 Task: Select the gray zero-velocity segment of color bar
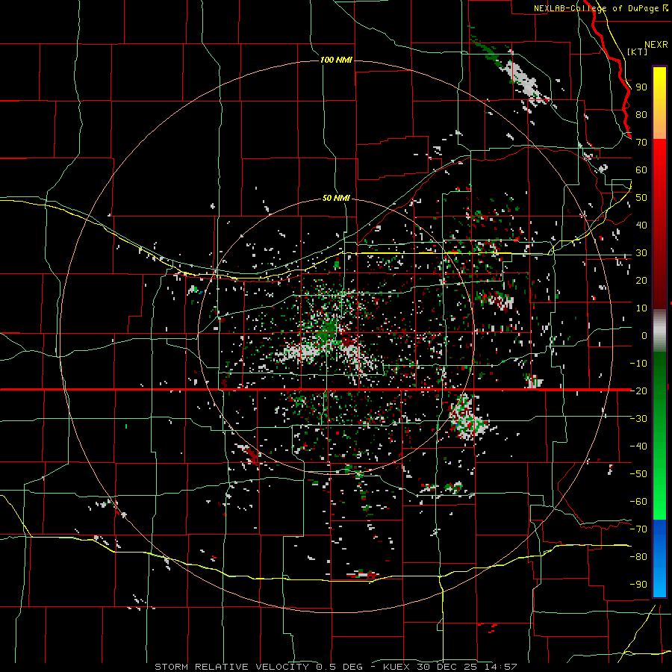(x=659, y=330)
